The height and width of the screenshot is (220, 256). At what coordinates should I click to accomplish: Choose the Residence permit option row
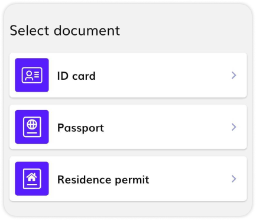tap(128, 179)
